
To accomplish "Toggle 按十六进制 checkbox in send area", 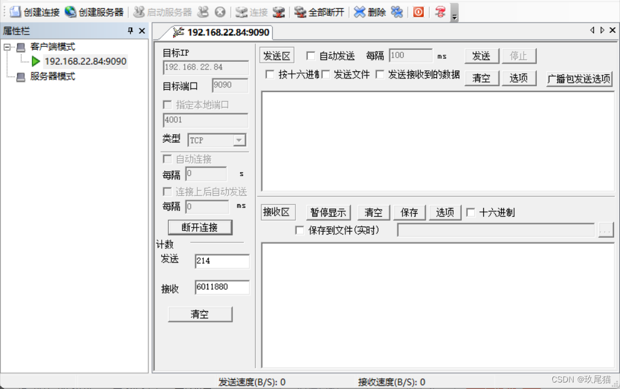I will [270, 74].
